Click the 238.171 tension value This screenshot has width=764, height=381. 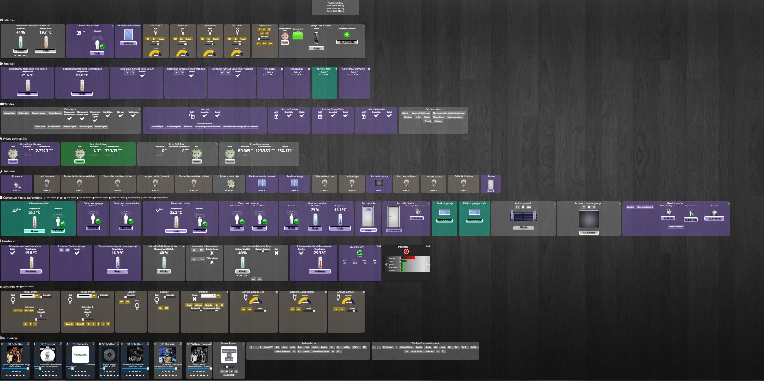pos(284,150)
